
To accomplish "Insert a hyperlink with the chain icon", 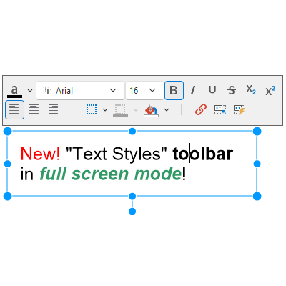I will click(201, 109).
